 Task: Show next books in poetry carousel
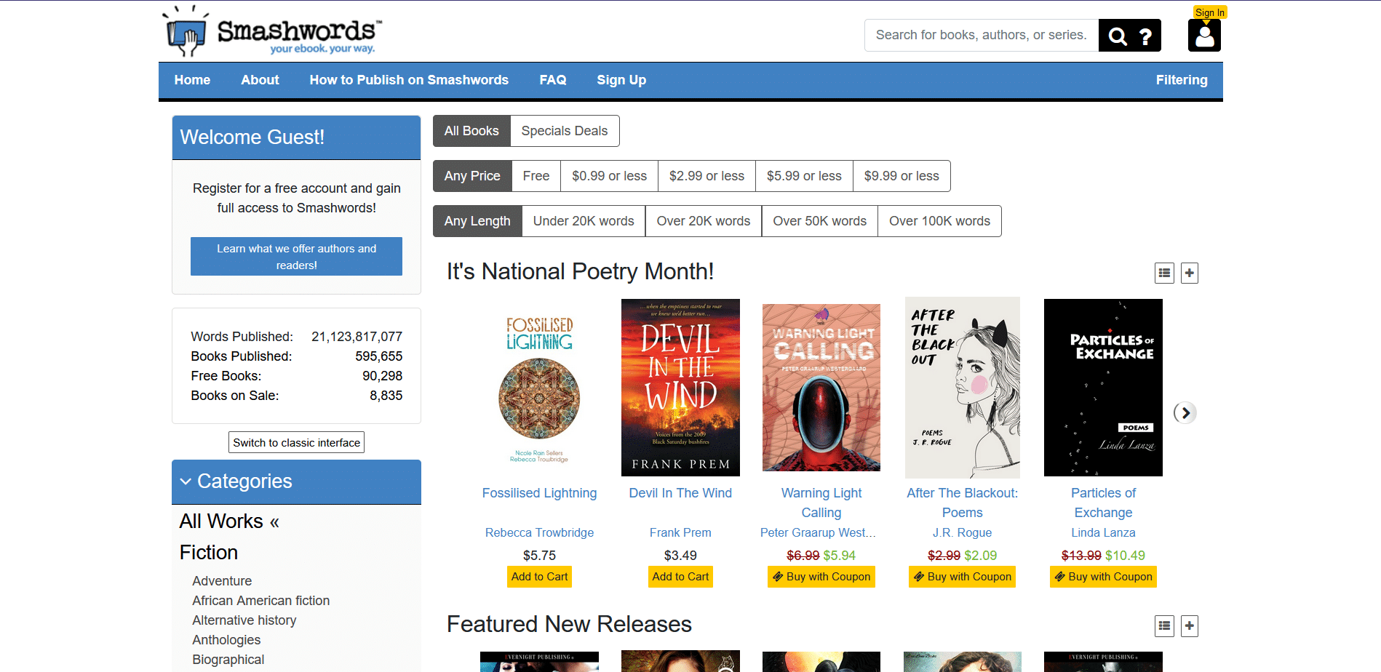[x=1185, y=413]
